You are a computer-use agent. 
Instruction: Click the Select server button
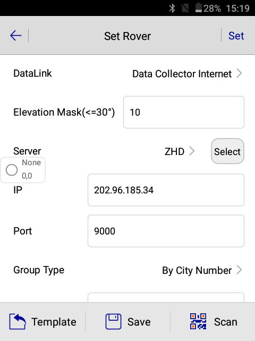[227, 151]
